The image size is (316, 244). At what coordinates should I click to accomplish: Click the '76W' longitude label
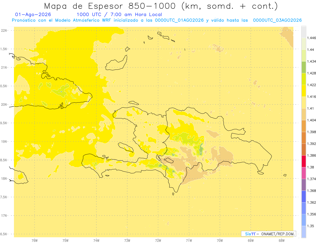(34, 241)
